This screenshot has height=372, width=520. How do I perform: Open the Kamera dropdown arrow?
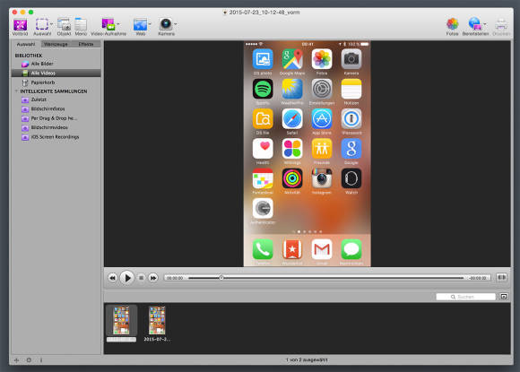tap(176, 24)
